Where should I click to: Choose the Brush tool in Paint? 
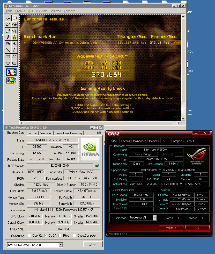point(14,37)
